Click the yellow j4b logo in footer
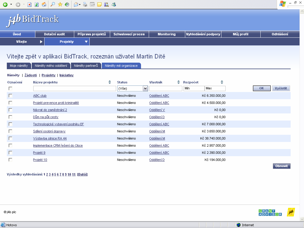 pyautogui.click(x=291, y=212)
